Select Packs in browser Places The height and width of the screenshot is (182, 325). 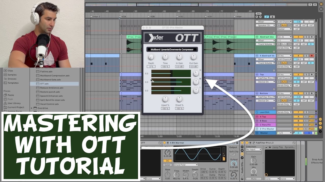pos(11,95)
